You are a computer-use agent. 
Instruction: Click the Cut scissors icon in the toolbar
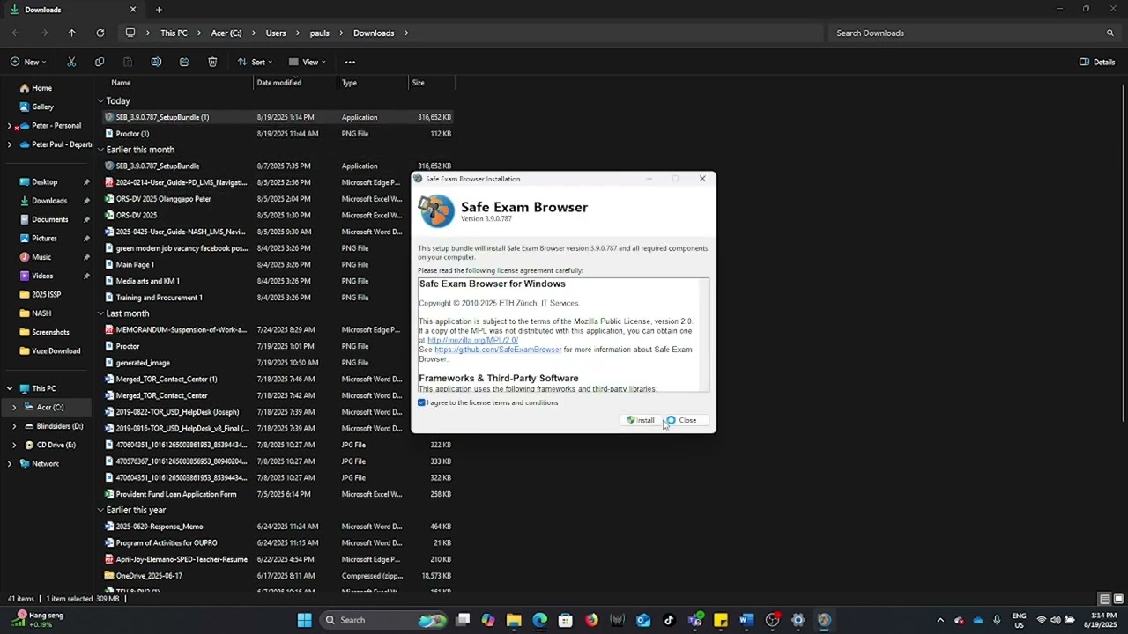pos(71,62)
